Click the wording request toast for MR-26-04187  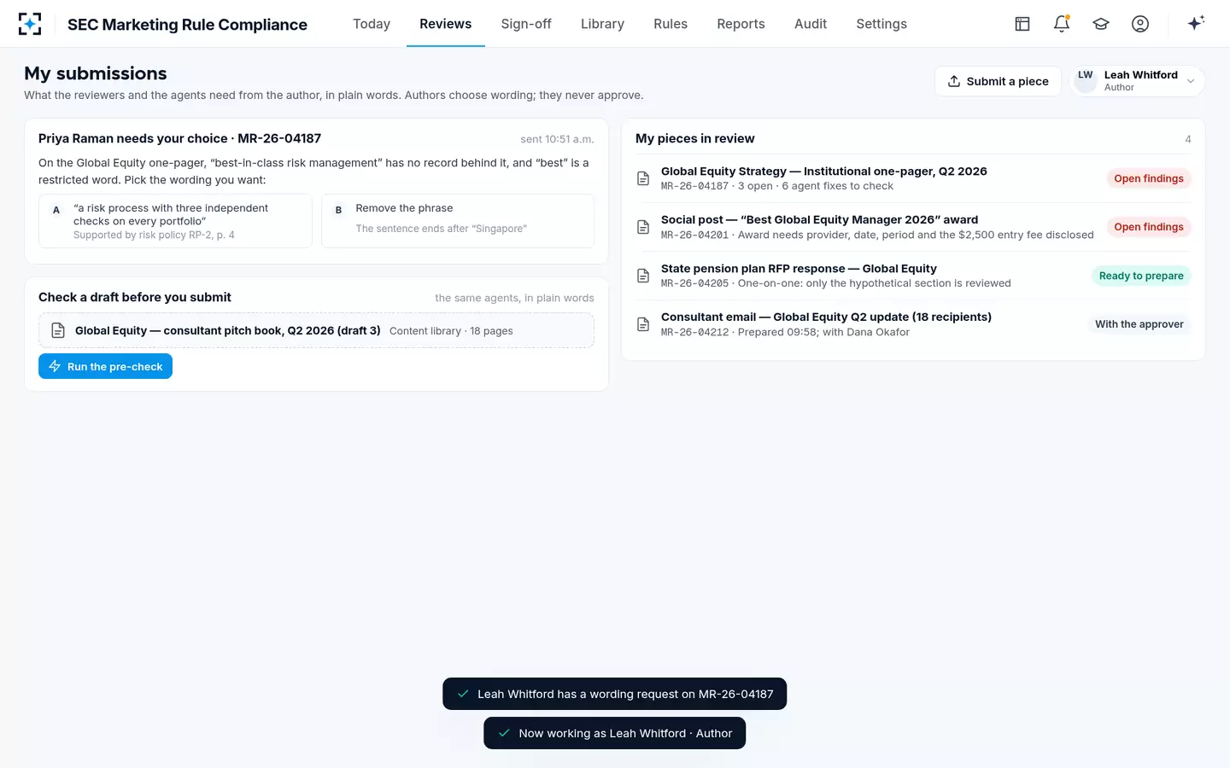614,694
